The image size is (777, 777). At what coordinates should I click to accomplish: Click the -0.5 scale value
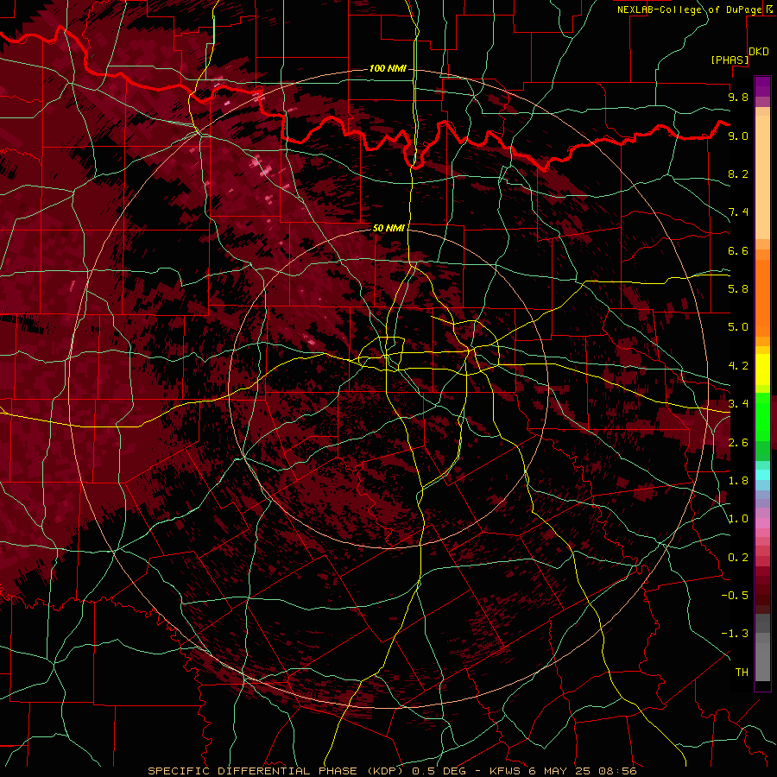735,596
